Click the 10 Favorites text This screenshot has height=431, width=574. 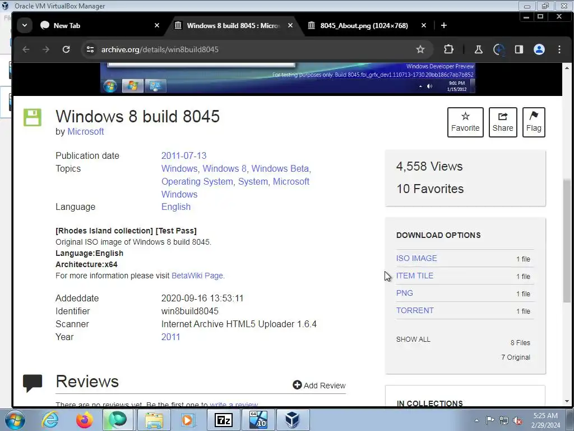pyautogui.click(x=430, y=189)
